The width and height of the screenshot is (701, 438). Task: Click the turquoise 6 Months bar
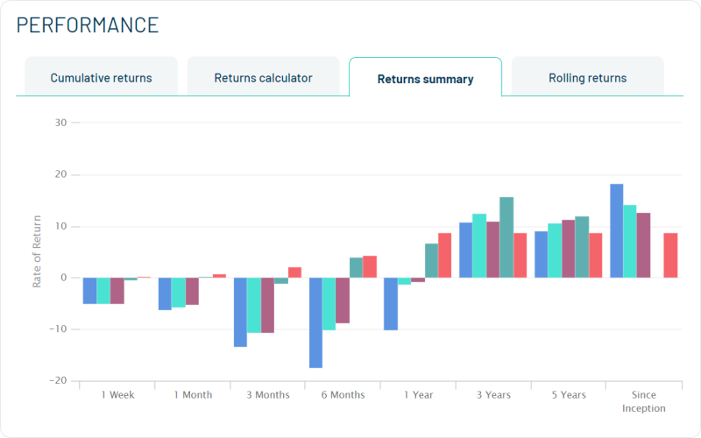(x=329, y=304)
